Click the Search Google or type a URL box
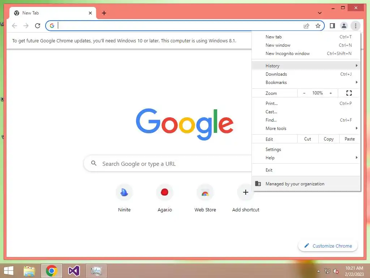 (168, 163)
